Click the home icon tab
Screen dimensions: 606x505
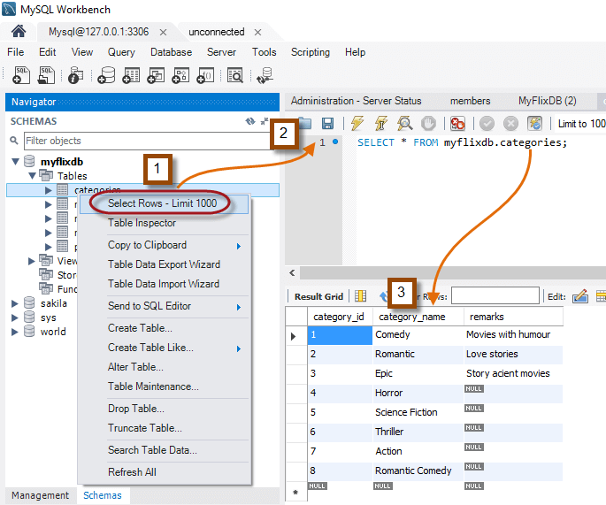point(18,32)
